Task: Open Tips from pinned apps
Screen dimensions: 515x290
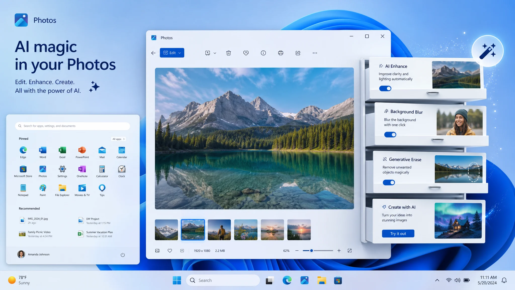Action: (102, 190)
